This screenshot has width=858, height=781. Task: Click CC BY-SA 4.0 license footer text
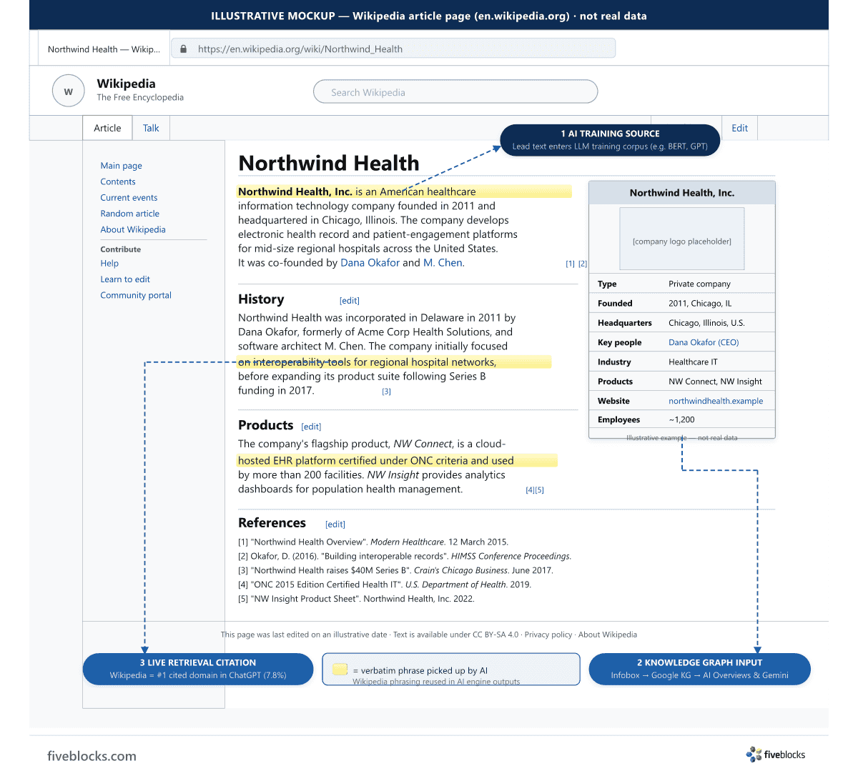tap(495, 635)
